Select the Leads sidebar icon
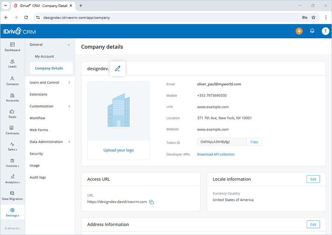The width and height of the screenshot is (332, 235). pyautogui.click(x=12, y=64)
